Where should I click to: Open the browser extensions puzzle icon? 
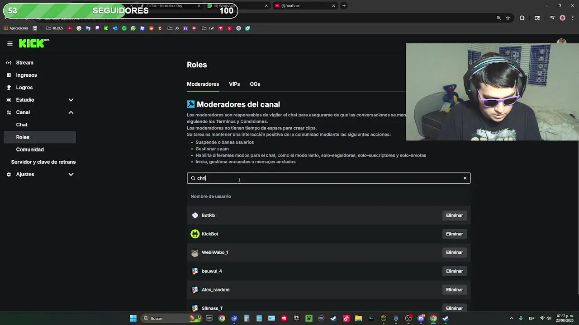[522, 18]
